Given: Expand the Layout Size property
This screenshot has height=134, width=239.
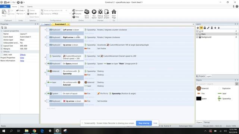Looking at the screenshot, I should [1, 46].
